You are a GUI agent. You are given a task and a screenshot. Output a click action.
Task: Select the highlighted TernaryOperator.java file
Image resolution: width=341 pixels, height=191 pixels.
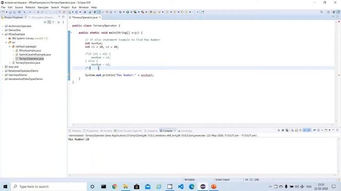point(31,59)
